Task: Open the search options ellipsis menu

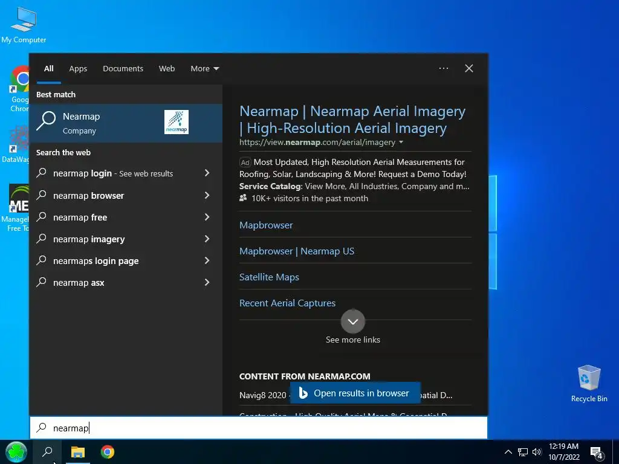Action: click(444, 68)
